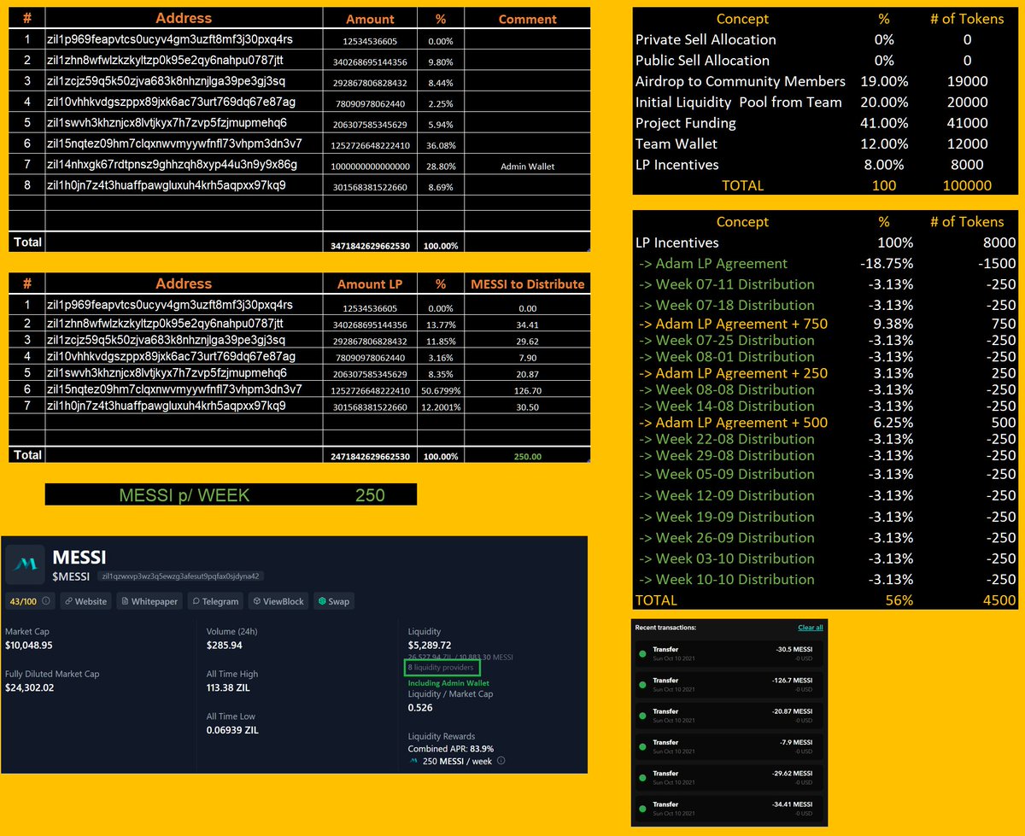Click the info icon next to 43/100 score
The width and height of the screenshot is (1025, 836).
tap(45, 600)
